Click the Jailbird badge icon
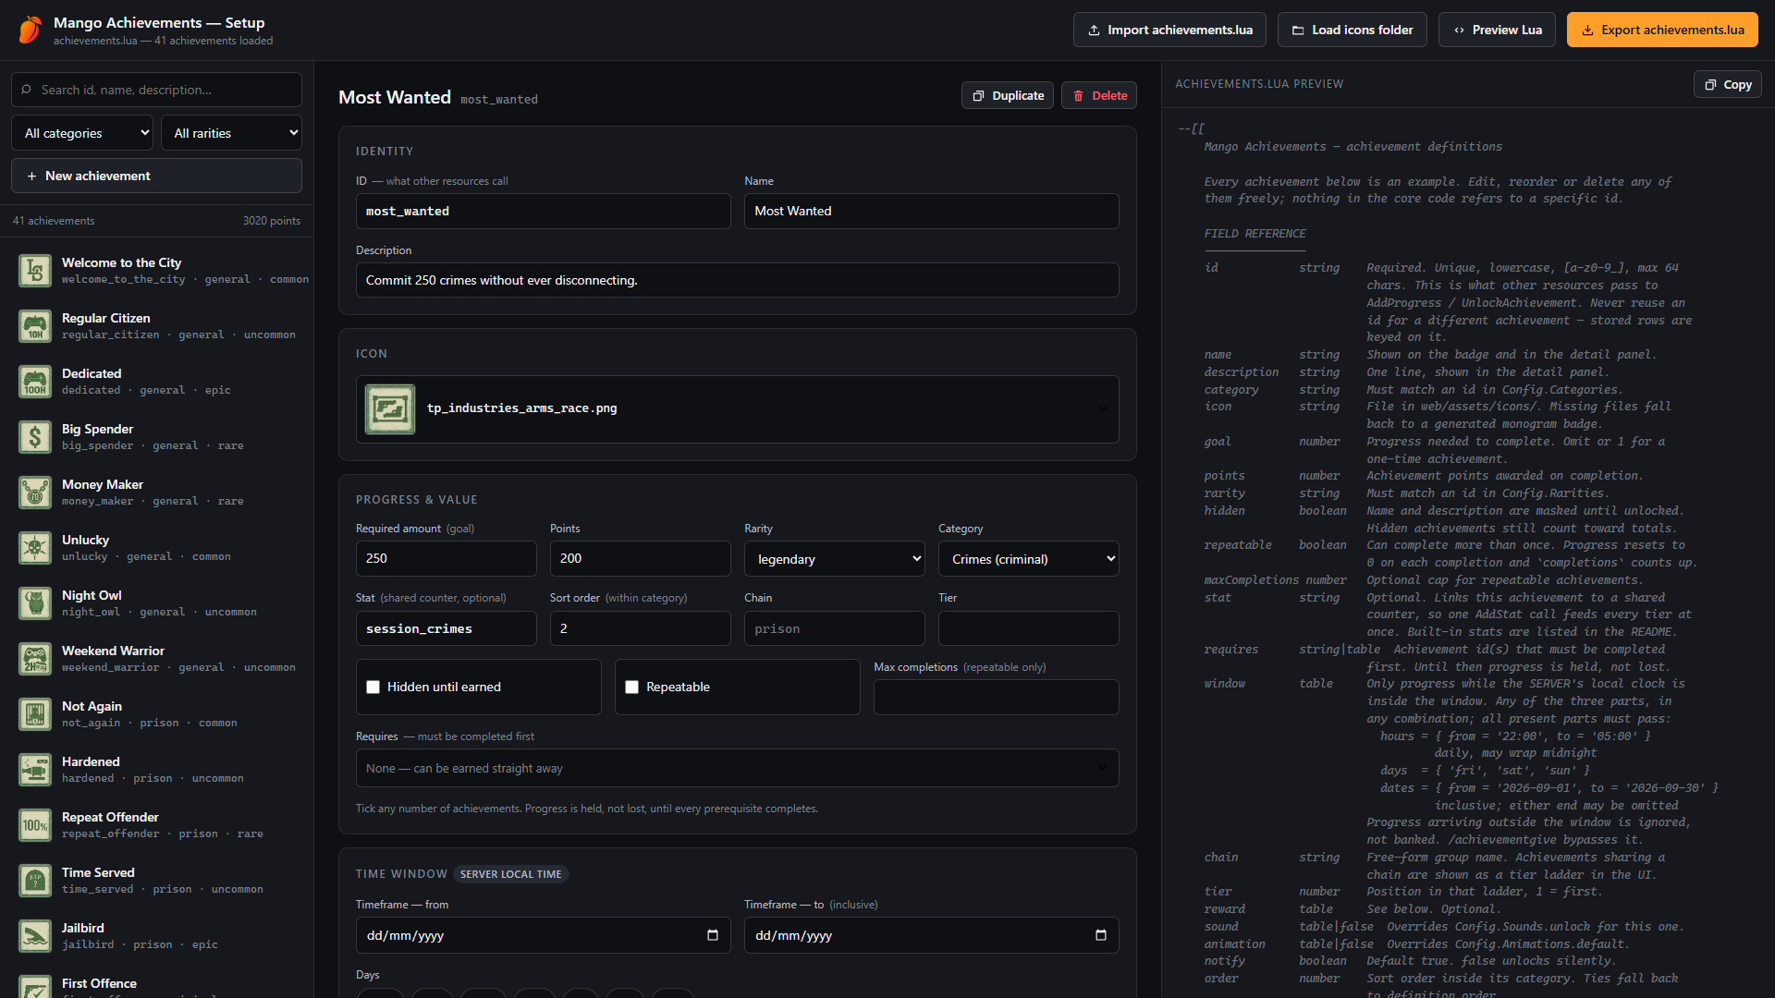The width and height of the screenshot is (1775, 998). tap(35, 936)
